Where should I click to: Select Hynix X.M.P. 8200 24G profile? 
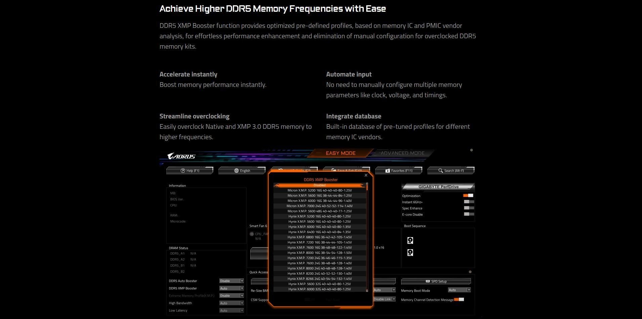[319, 273]
